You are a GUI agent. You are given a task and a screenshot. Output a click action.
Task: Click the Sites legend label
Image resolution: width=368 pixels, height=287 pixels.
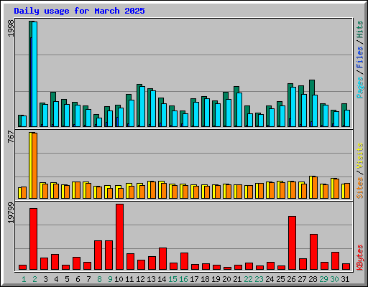coord(360,188)
